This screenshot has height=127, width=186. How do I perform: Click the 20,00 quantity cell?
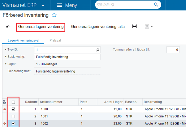pyautogui.click(x=117, y=116)
